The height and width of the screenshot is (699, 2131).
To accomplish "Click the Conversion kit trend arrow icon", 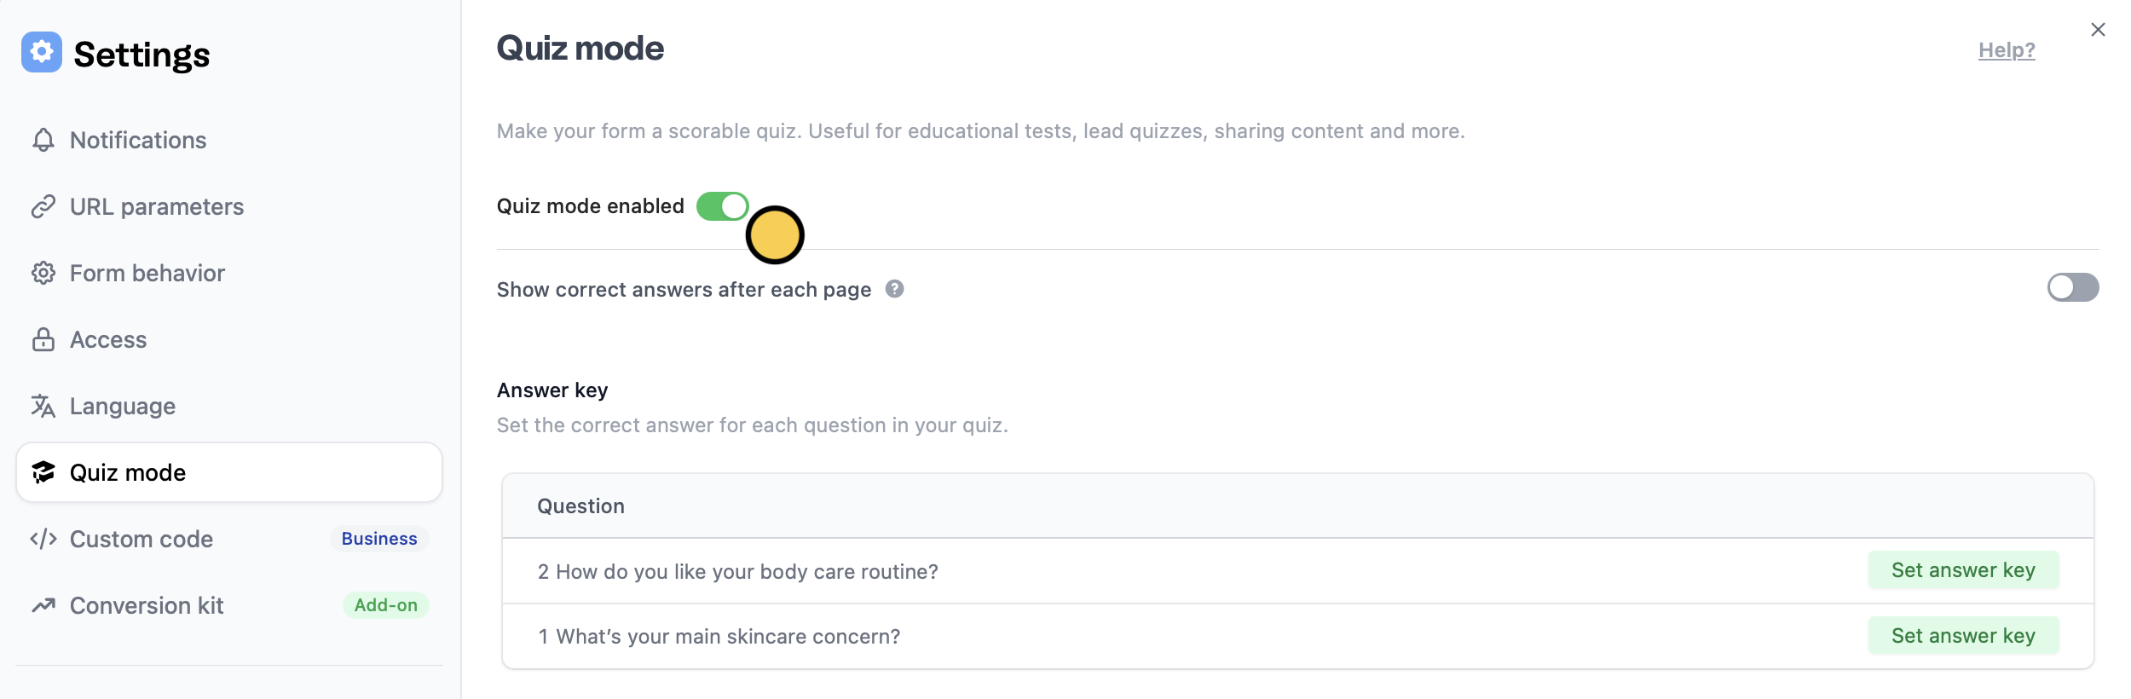I will [x=43, y=605].
